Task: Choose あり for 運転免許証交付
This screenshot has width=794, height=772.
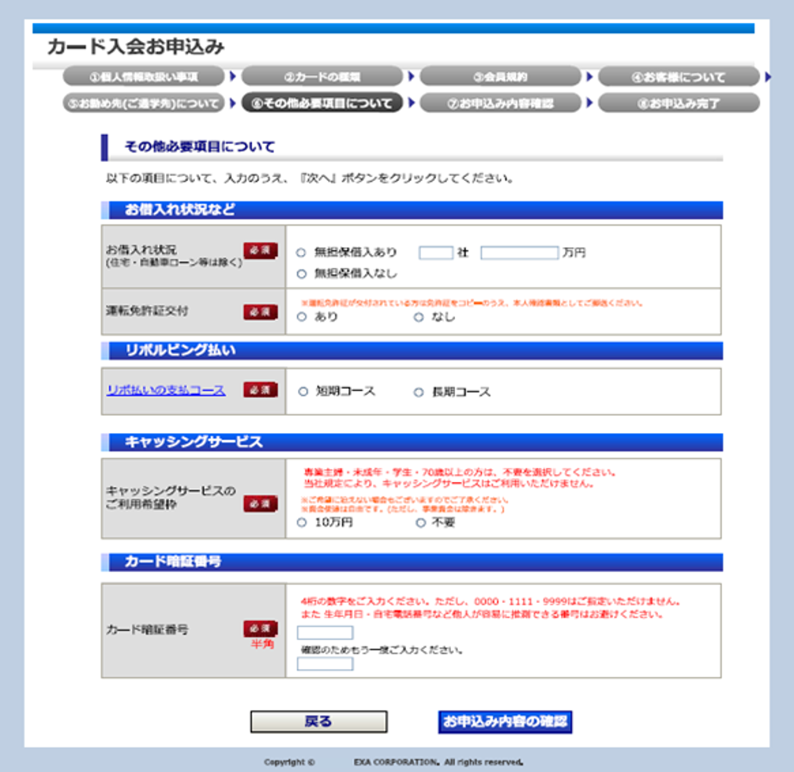Action: tap(302, 317)
